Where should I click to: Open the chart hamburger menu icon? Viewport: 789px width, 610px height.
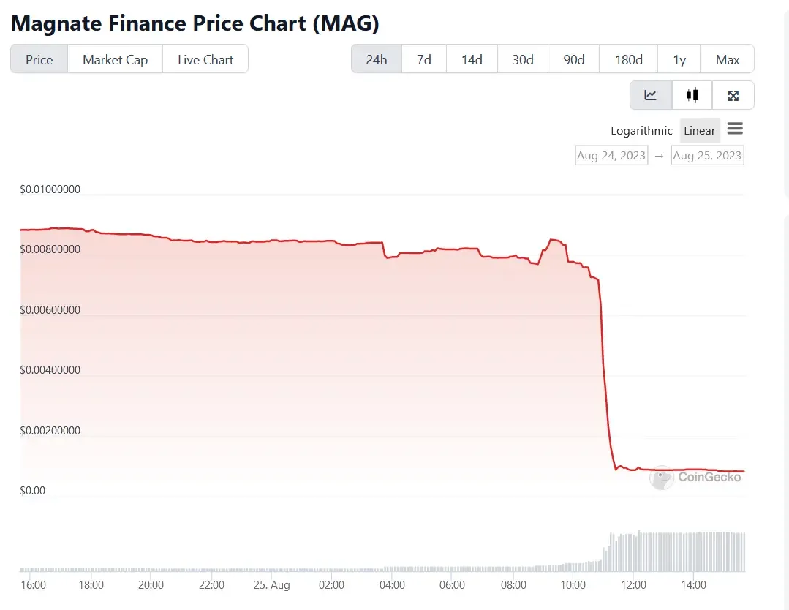735,129
